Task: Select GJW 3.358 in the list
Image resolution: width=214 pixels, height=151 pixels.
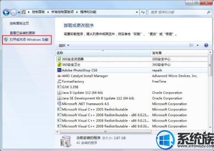Action: tap(132, 87)
